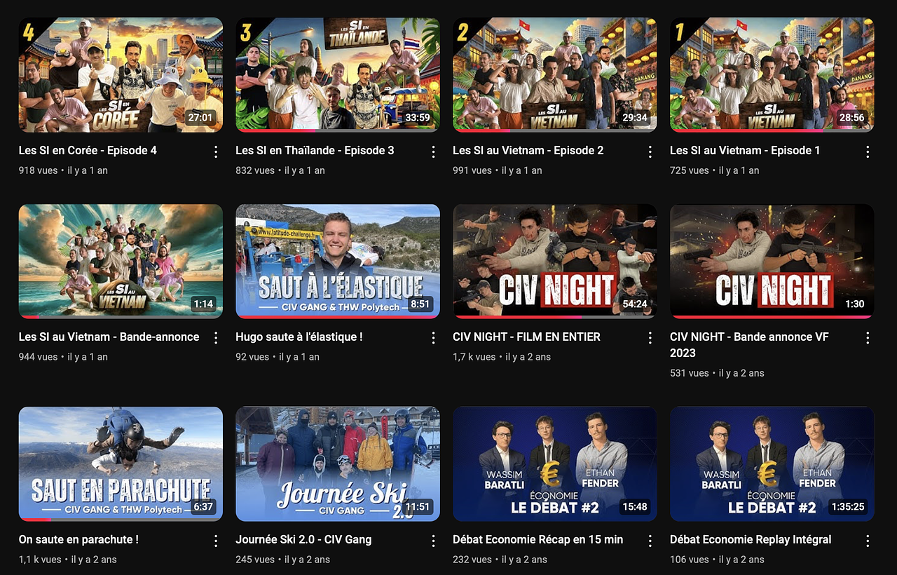Expand menu for Les SI au Vietnam - Bande-annonce
The image size is (897, 575).
coord(216,338)
